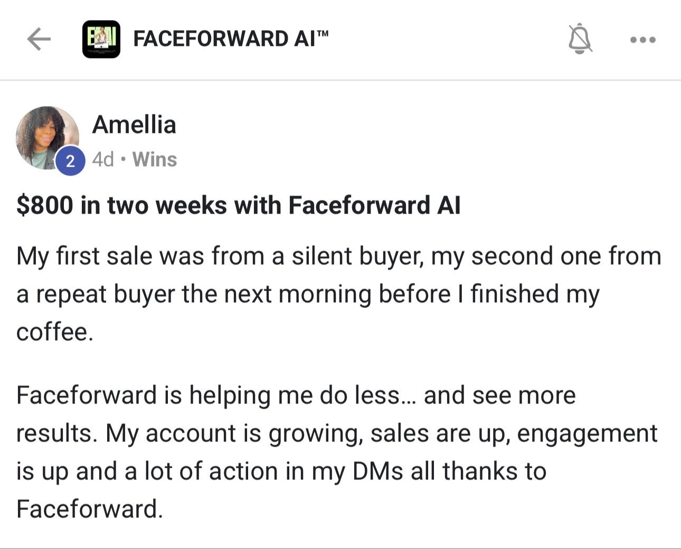Click the level 2 badge on avatar
This screenshot has height=549, width=681.
(70, 161)
